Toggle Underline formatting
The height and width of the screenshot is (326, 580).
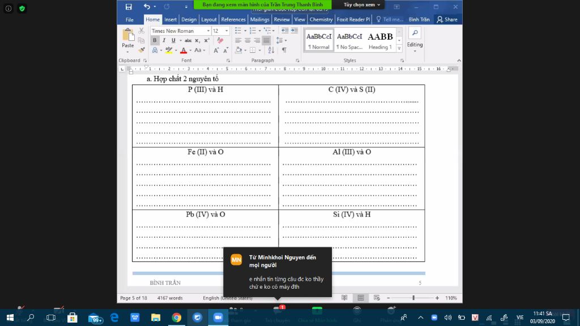(x=173, y=41)
